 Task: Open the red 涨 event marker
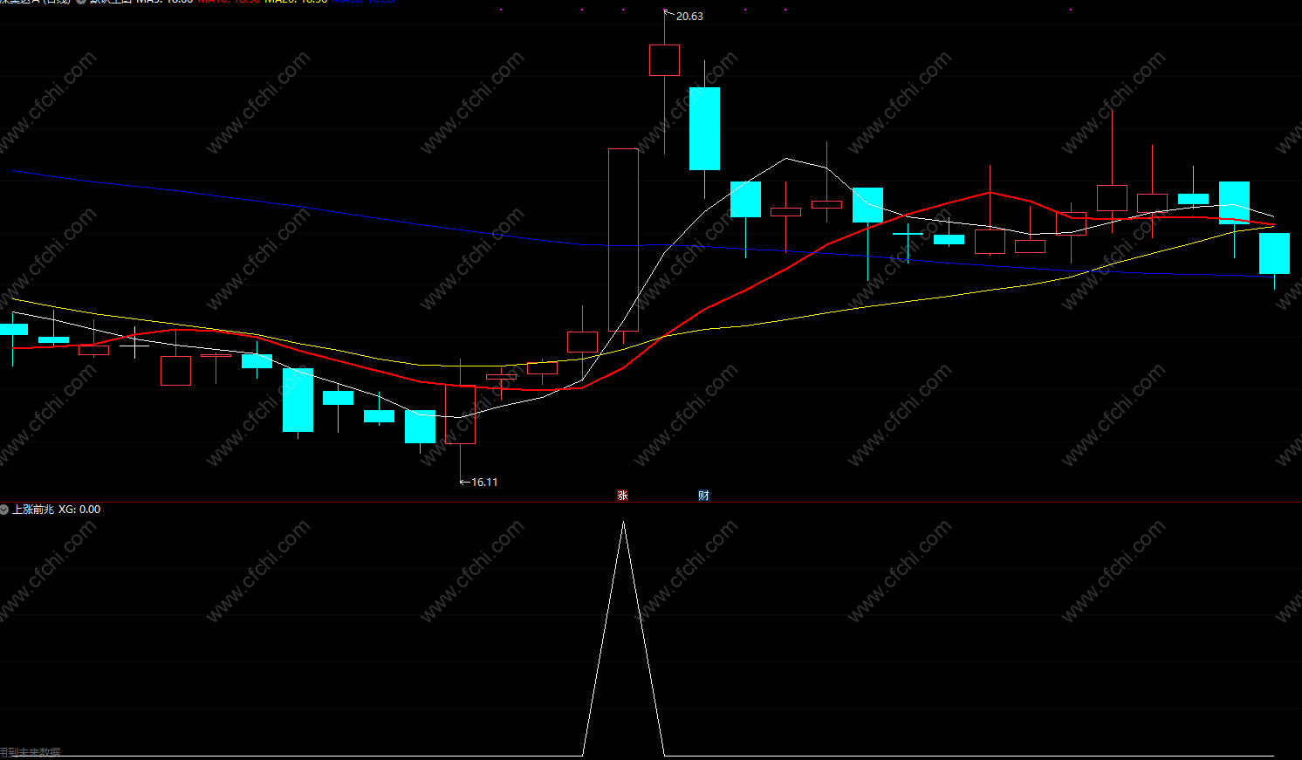[623, 496]
